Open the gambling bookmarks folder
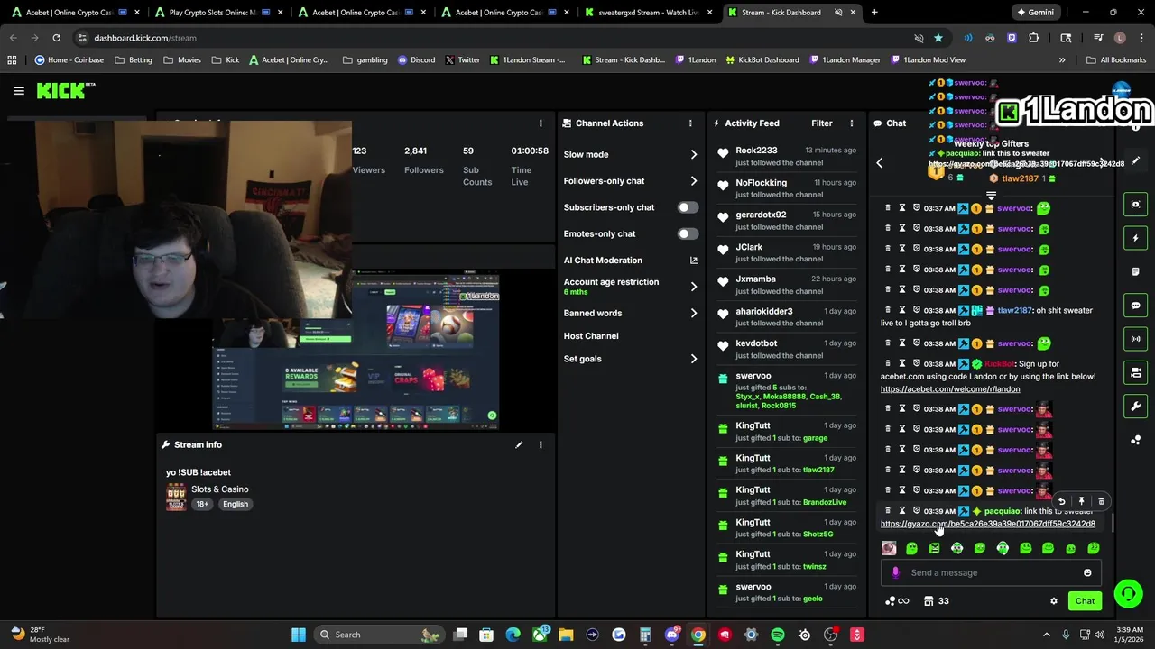This screenshot has width=1155, height=649. [365, 60]
